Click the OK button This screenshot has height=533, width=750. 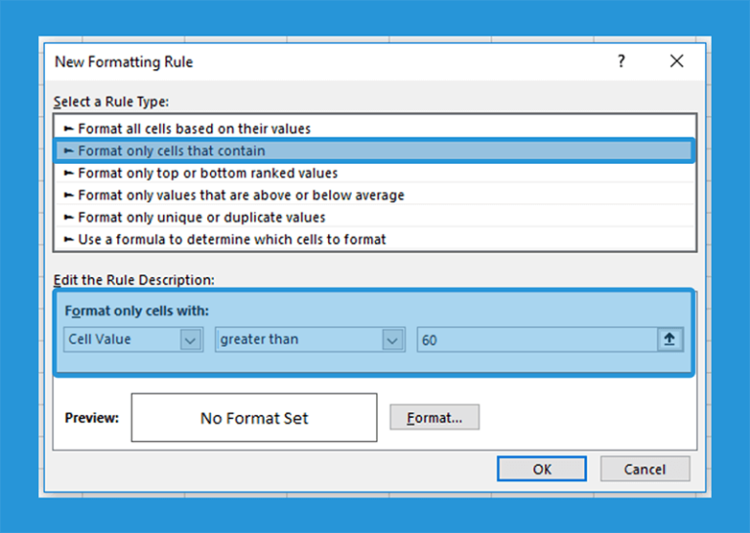click(541, 469)
